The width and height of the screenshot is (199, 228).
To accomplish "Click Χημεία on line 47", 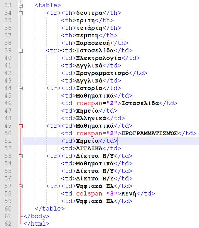I will coord(87,111).
